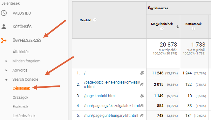Click clicks value 1 244
The height and width of the screenshot is (120, 211).
click(x=187, y=73)
